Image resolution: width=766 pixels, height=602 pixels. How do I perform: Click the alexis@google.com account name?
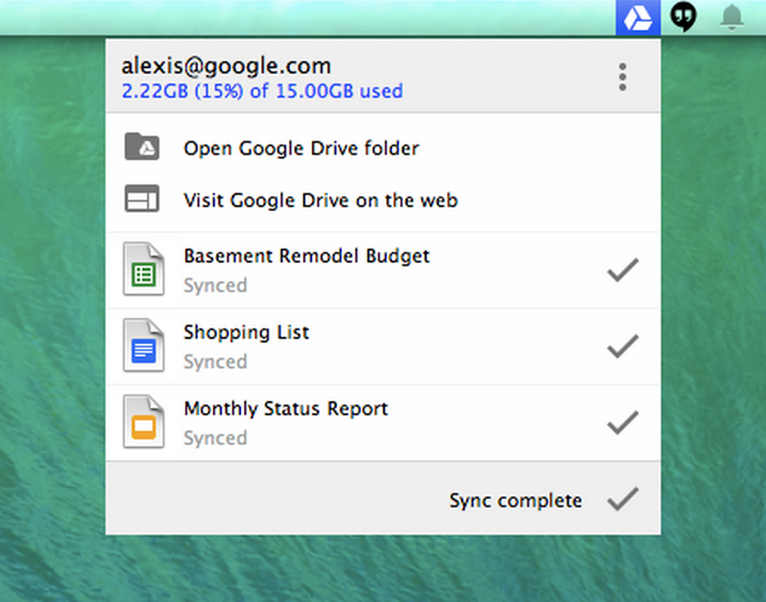click(226, 66)
